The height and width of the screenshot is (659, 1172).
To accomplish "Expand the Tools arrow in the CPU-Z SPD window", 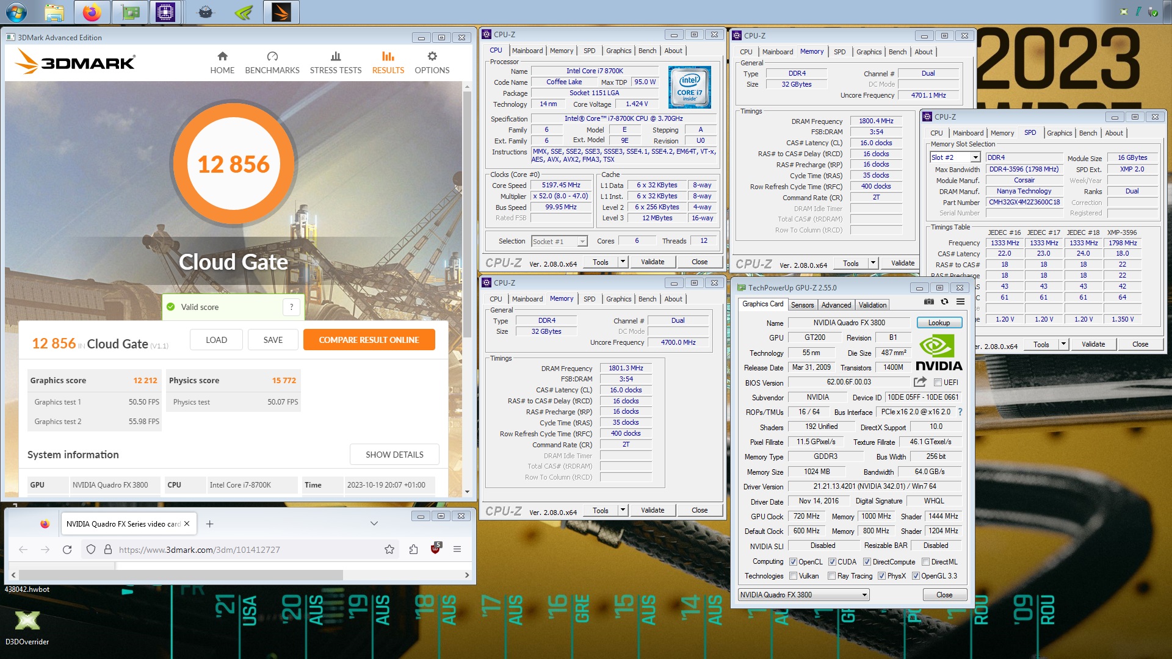I will (1063, 344).
